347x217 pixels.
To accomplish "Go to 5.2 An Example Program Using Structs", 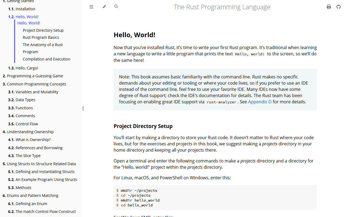I will [43, 180].
